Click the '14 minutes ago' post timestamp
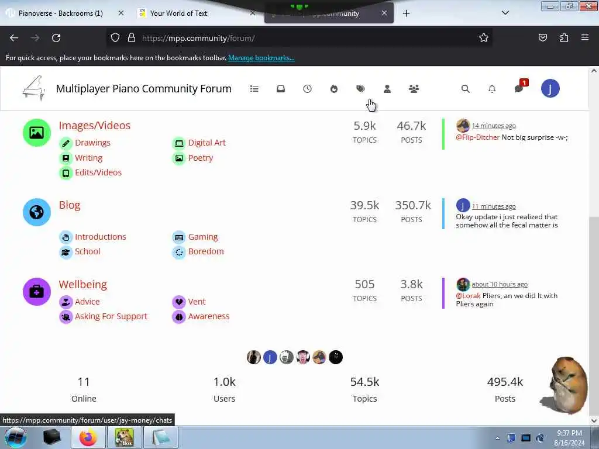This screenshot has width=599, height=449. point(494,126)
